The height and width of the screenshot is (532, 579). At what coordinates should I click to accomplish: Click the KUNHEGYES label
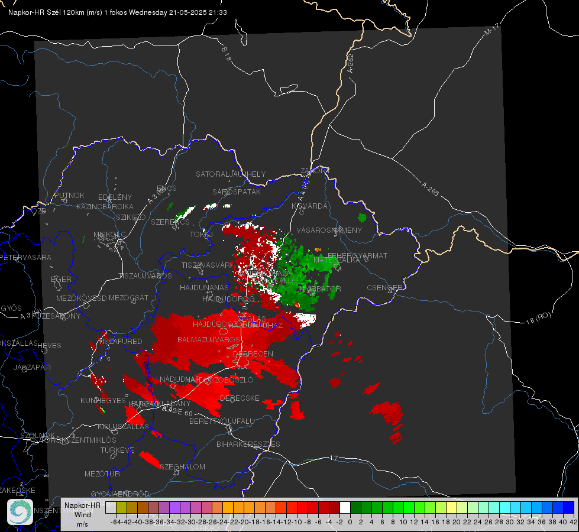click(103, 400)
